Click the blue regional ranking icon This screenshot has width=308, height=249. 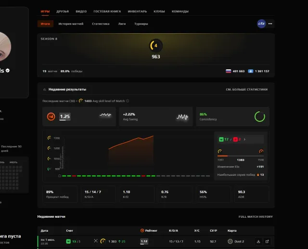pyautogui.click(x=250, y=71)
